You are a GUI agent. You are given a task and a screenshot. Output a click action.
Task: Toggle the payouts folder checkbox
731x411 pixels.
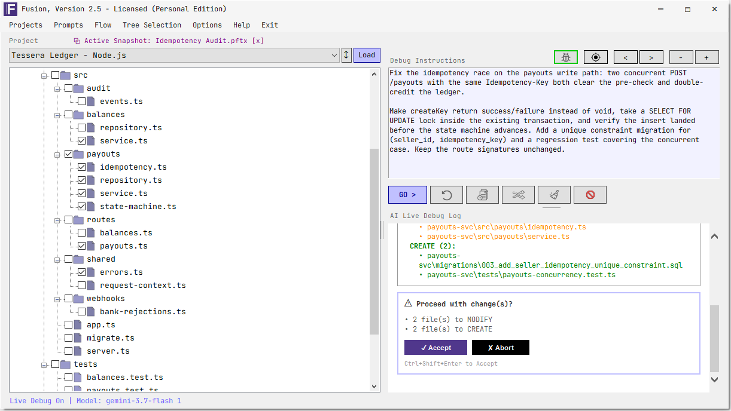[x=69, y=154]
